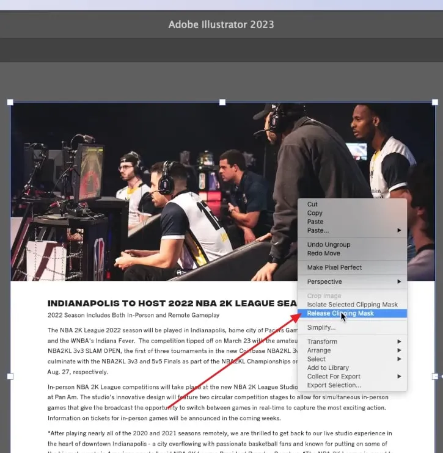Click the left-middle selection handle
This screenshot has height=453, width=443.
[10, 376]
